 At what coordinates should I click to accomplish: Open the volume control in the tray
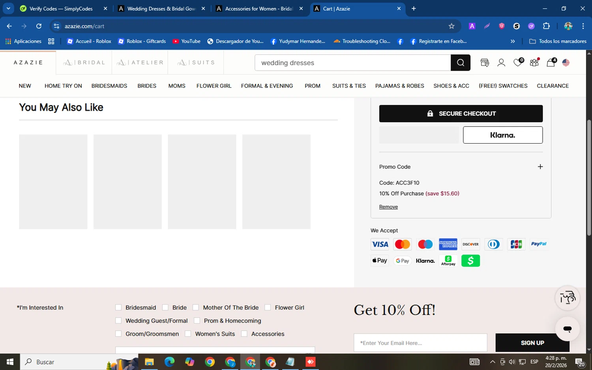[x=512, y=362]
